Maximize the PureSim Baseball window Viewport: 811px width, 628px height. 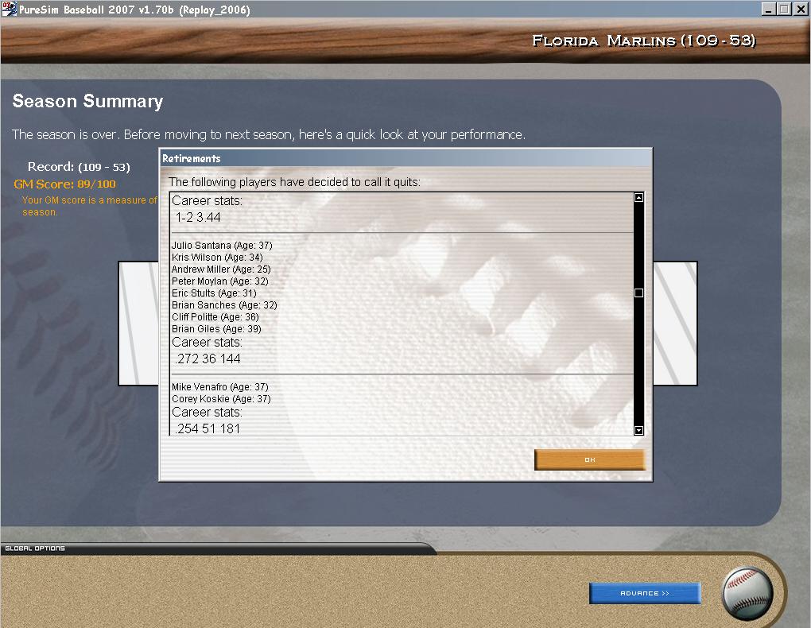784,9
